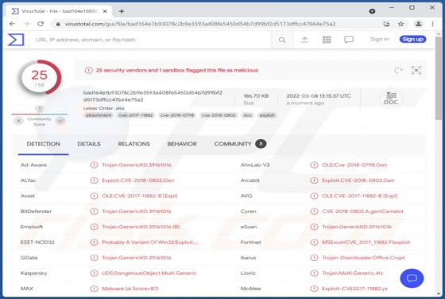
Task: Click the BitDefender vendor name
Action: tap(36, 212)
